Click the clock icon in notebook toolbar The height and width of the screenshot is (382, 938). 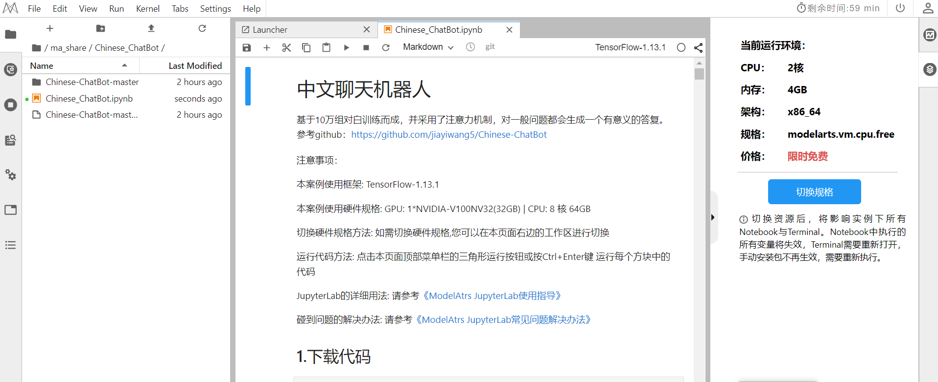tap(470, 47)
